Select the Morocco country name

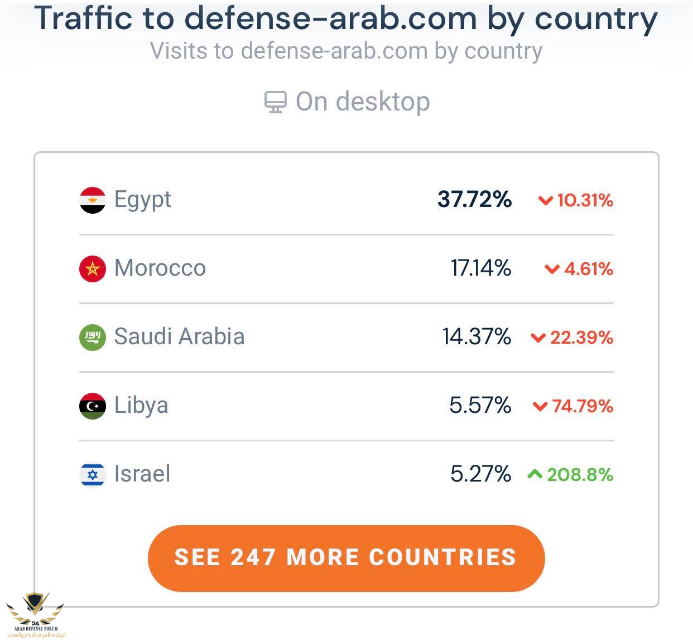pyautogui.click(x=160, y=268)
